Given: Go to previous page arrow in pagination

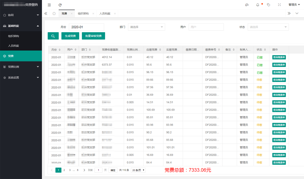Looking at the screenshot, I should (x=52, y=170).
